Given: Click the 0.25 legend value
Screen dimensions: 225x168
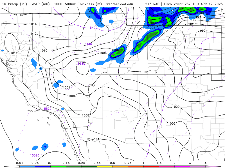Looking at the screenshot, I should click(x=82, y=163).
